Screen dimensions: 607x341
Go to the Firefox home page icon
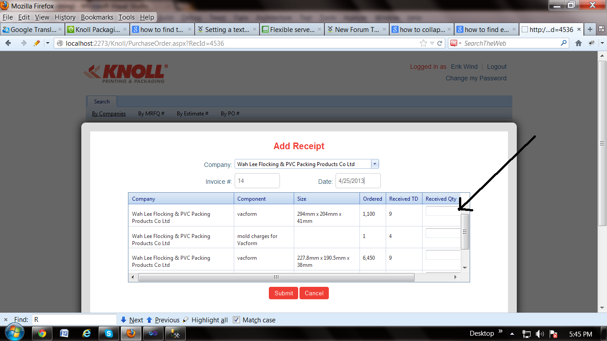[x=579, y=43]
